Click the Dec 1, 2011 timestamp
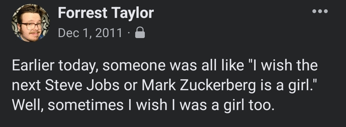The image size is (346, 127). point(90,33)
